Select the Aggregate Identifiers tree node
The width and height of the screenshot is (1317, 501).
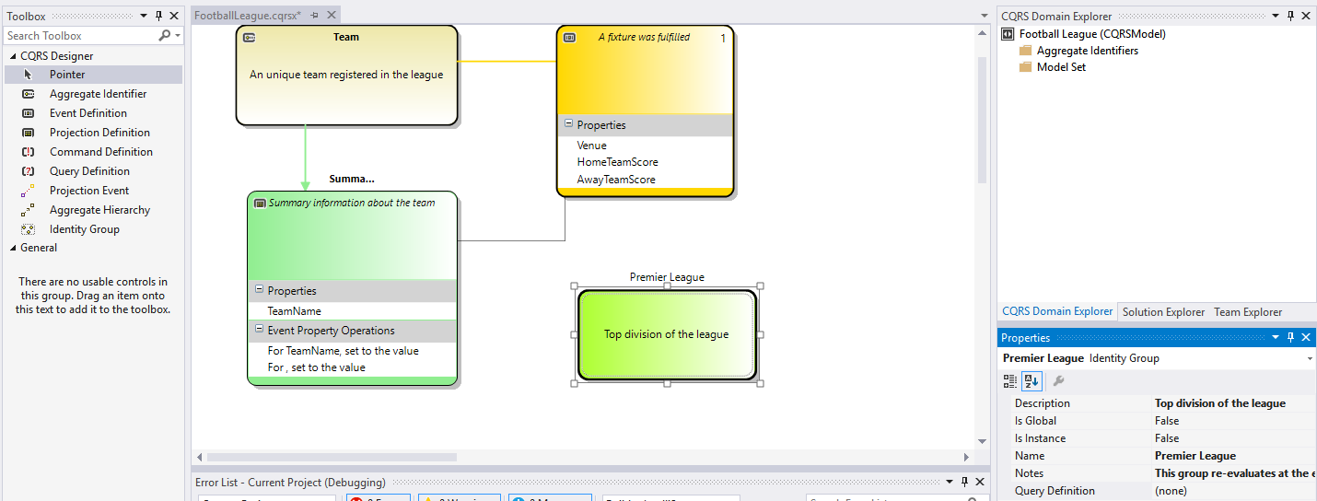[1088, 51]
